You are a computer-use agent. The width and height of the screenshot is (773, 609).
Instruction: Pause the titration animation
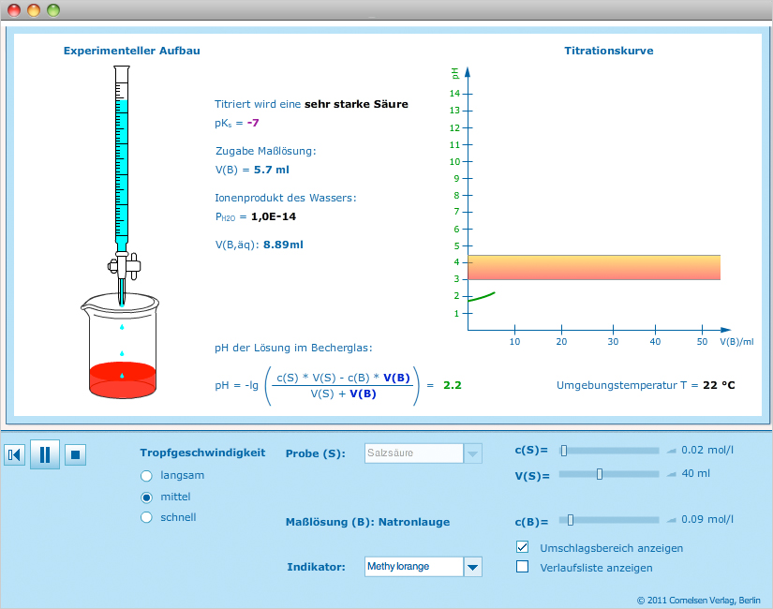coord(44,455)
